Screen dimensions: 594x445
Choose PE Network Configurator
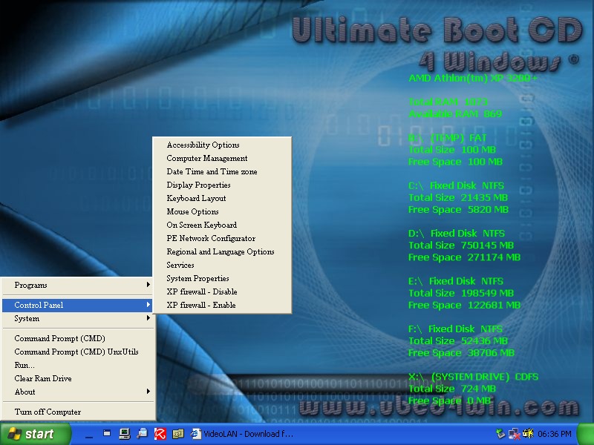coord(211,238)
